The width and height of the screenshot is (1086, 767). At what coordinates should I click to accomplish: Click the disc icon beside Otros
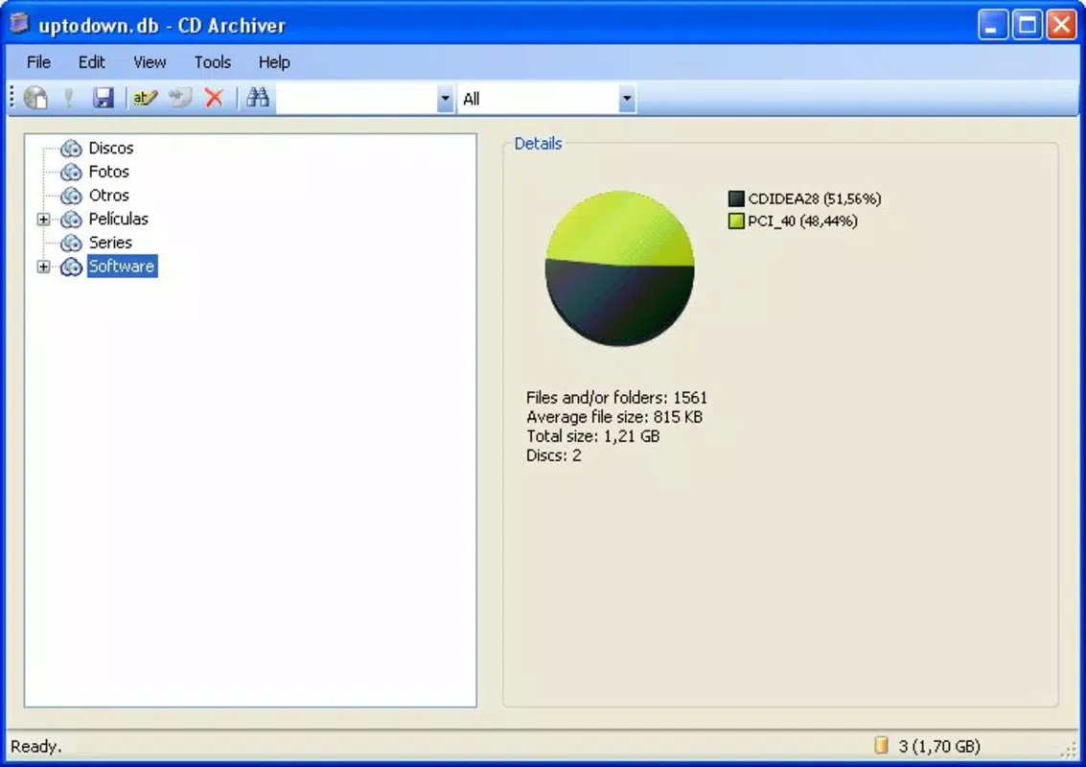71,196
